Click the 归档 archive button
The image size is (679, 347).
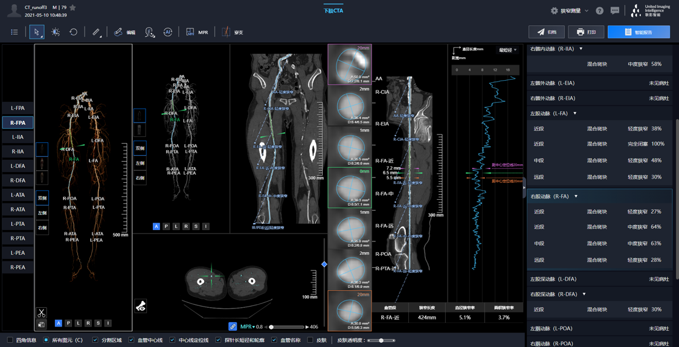(547, 32)
